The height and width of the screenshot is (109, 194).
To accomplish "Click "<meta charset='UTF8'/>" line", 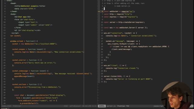I will click(x=25, y=9).
